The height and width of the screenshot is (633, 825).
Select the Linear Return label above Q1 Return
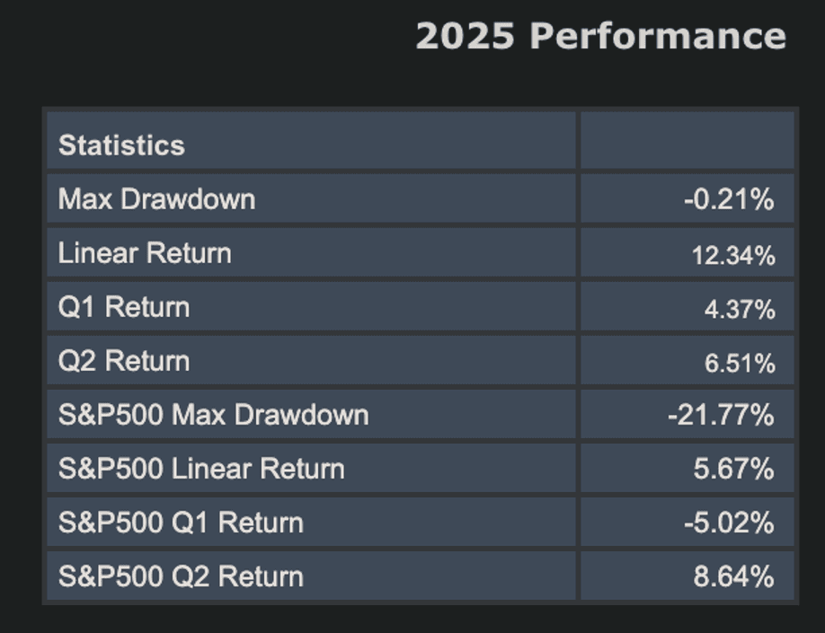pyautogui.click(x=145, y=253)
